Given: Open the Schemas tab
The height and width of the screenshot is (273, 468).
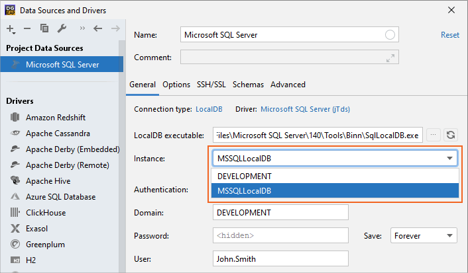Looking at the screenshot, I should point(248,85).
